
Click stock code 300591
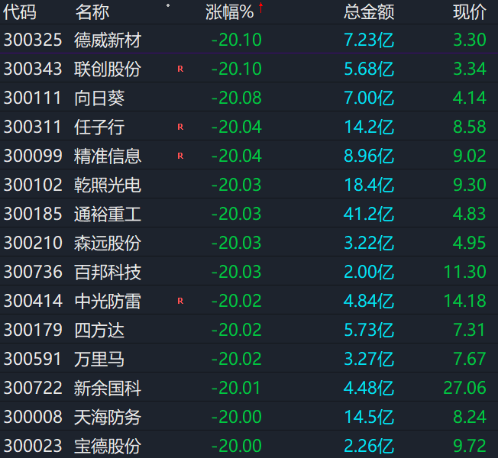click(x=32, y=359)
